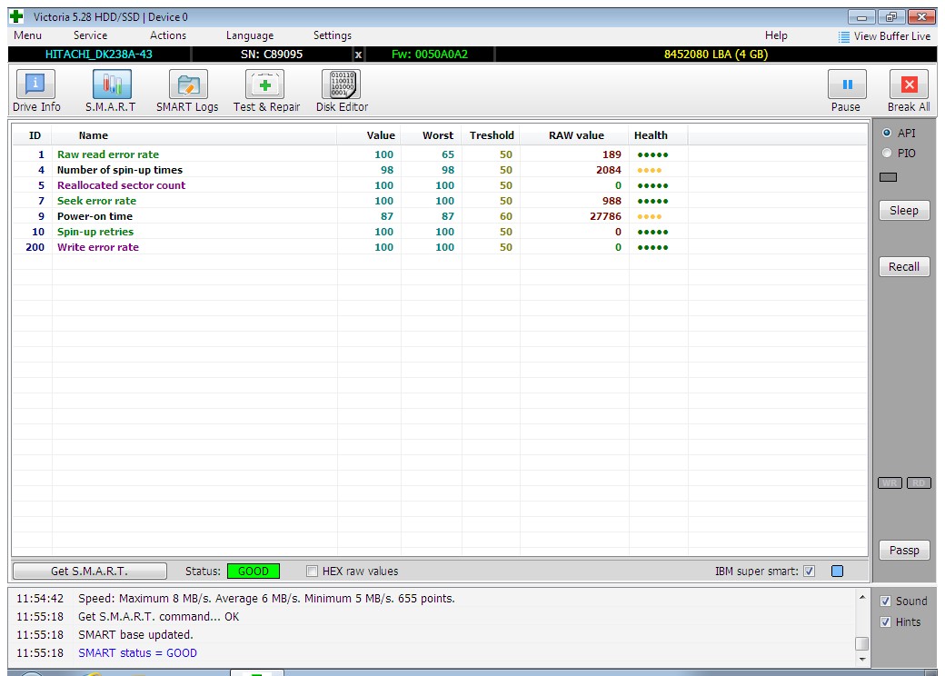The image size is (945, 676).
Task: Click the WR indicator
Action: tap(890, 483)
